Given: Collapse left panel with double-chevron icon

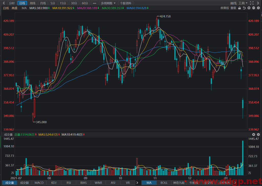Looking at the screenshot, I should point(4,3).
